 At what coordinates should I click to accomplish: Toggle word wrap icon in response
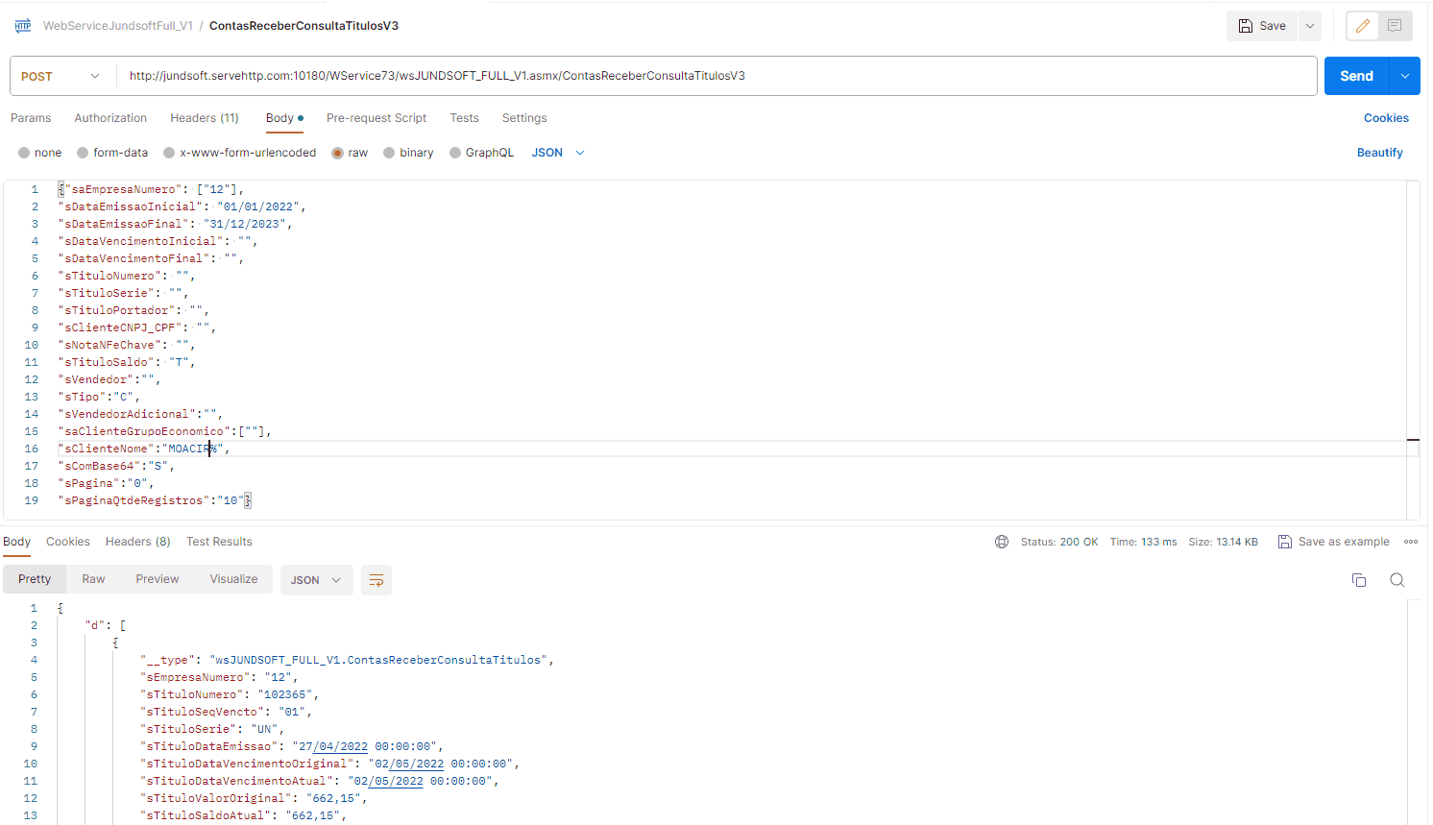(376, 580)
